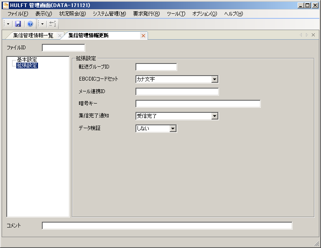Open help via the question mark icon
The image size is (321, 248).
pos(30,24)
